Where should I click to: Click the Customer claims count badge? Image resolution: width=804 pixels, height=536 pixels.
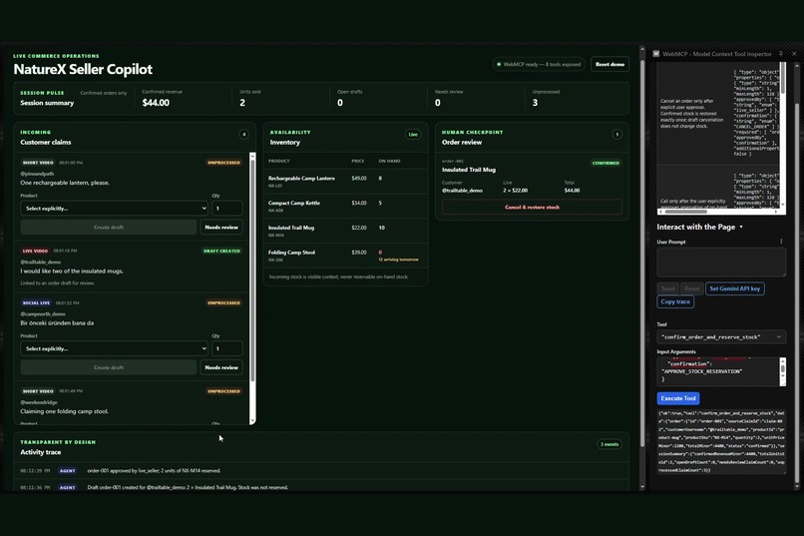244,135
